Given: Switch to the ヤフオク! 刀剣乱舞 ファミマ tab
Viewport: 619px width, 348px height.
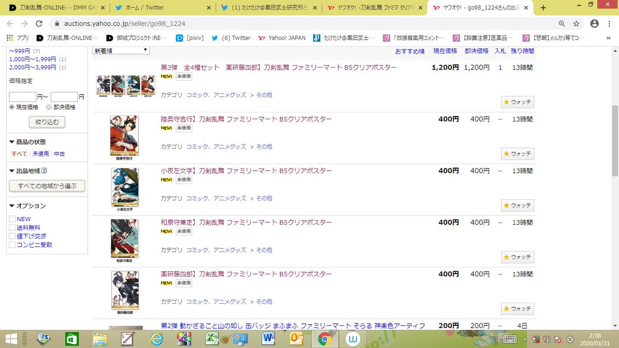Looking at the screenshot, I should point(373,8).
